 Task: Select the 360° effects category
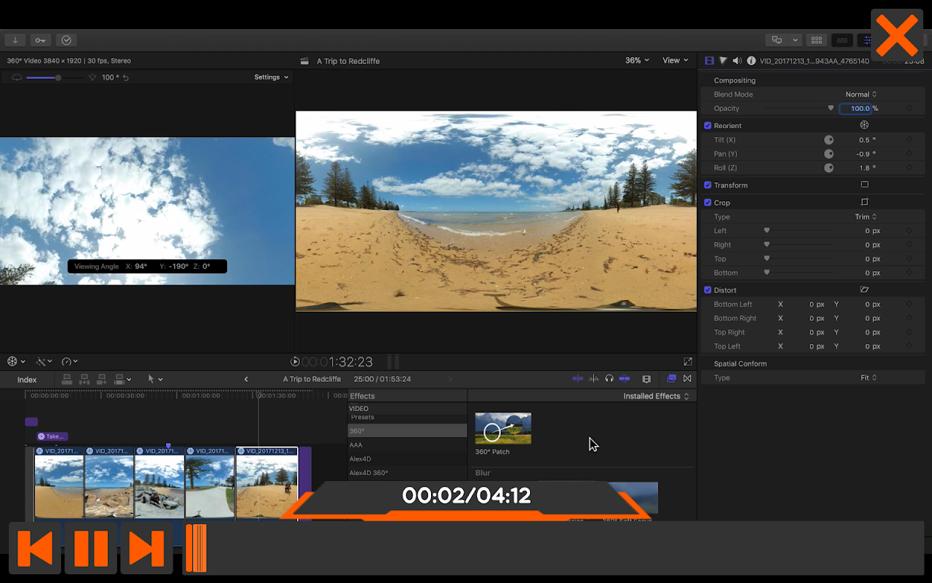pyautogui.click(x=406, y=431)
